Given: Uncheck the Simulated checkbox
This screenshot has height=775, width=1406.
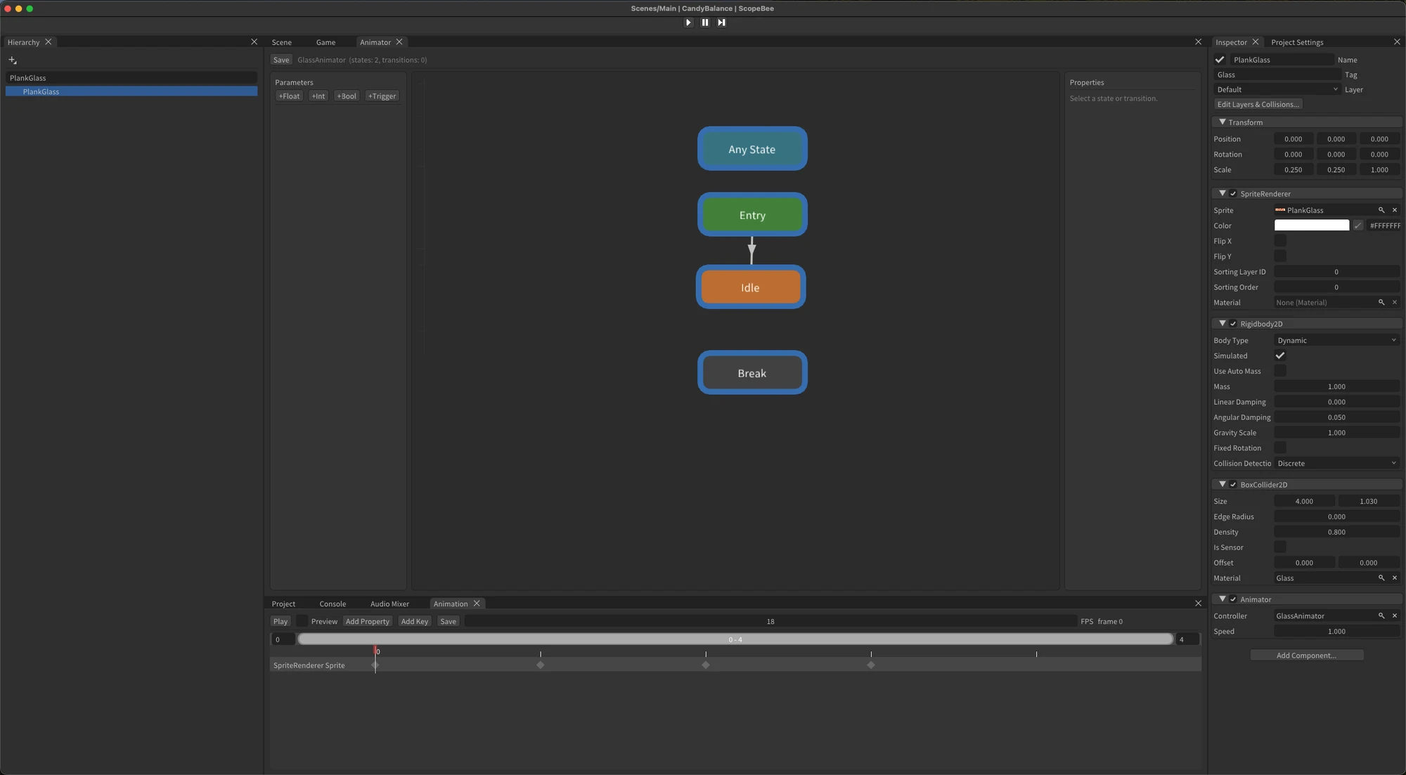Looking at the screenshot, I should [1280, 356].
